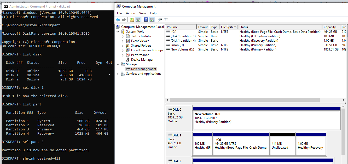Sort by the Status column header

[280, 27]
